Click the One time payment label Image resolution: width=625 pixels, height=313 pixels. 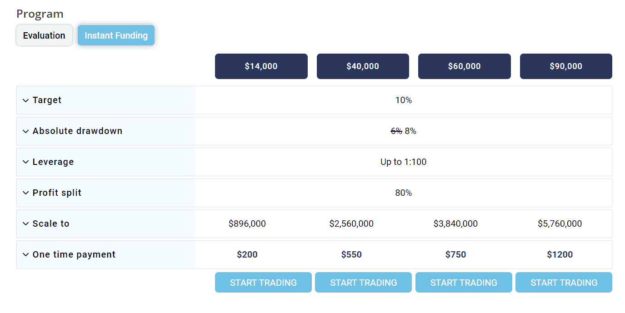74,255
